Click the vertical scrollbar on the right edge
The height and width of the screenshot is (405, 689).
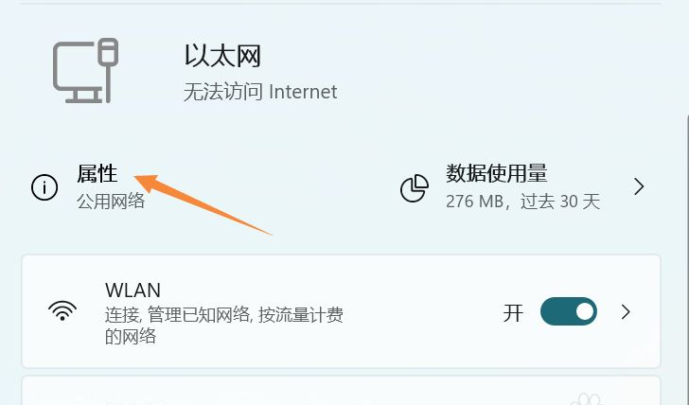[686, 259]
